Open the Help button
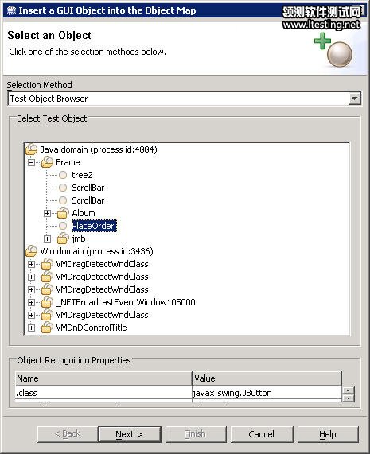 pyautogui.click(x=328, y=434)
